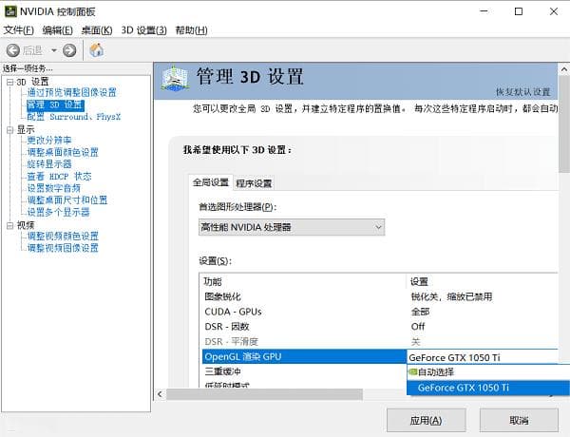The width and height of the screenshot is (570, 437).
Task: Click the horizontal scrollbar left arrow
Action: [160, 394]
